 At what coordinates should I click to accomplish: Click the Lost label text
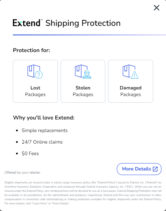point(35,88)
